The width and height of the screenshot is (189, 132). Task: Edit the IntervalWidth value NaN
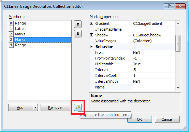pos(154,81)
